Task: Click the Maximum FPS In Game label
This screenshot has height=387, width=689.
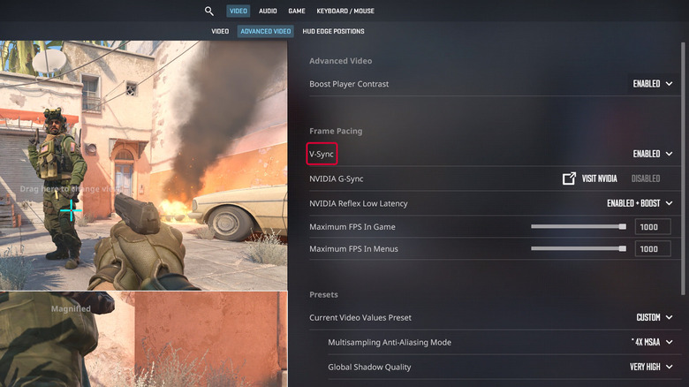Action: 352,227
